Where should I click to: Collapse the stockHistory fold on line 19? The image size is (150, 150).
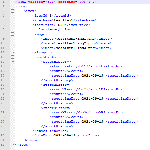13,85
